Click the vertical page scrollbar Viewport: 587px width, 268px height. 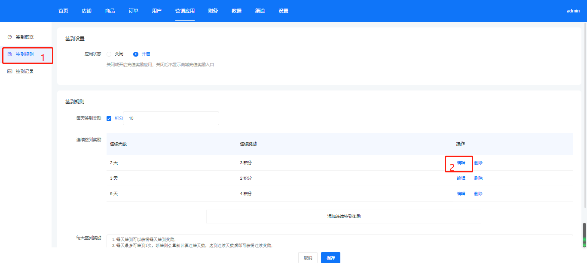(x=584, y=235)
